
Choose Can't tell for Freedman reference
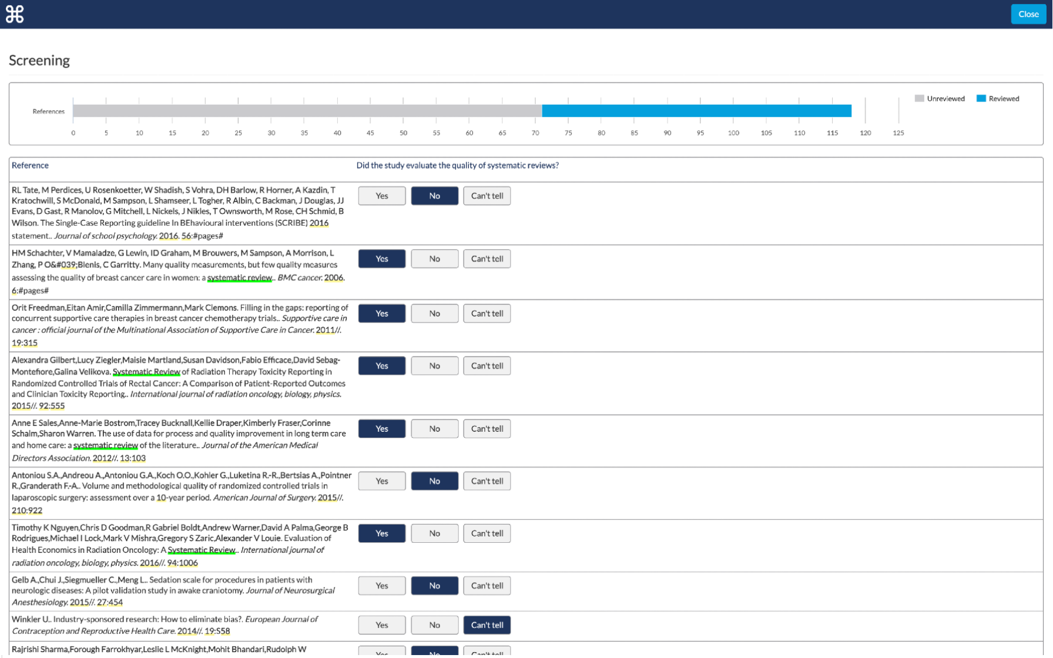(x=487, y=313)
